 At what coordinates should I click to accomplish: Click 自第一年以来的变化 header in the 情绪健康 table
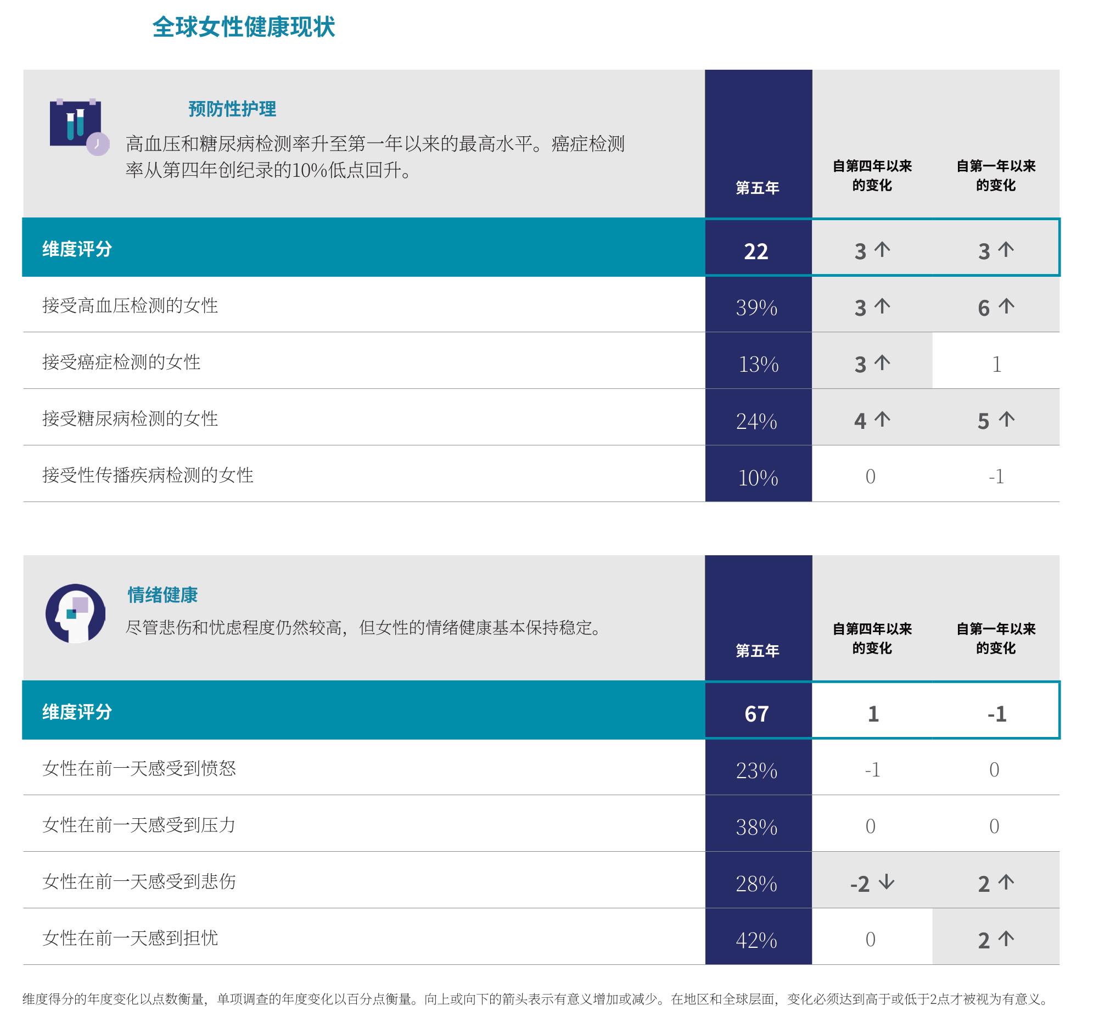996,638
